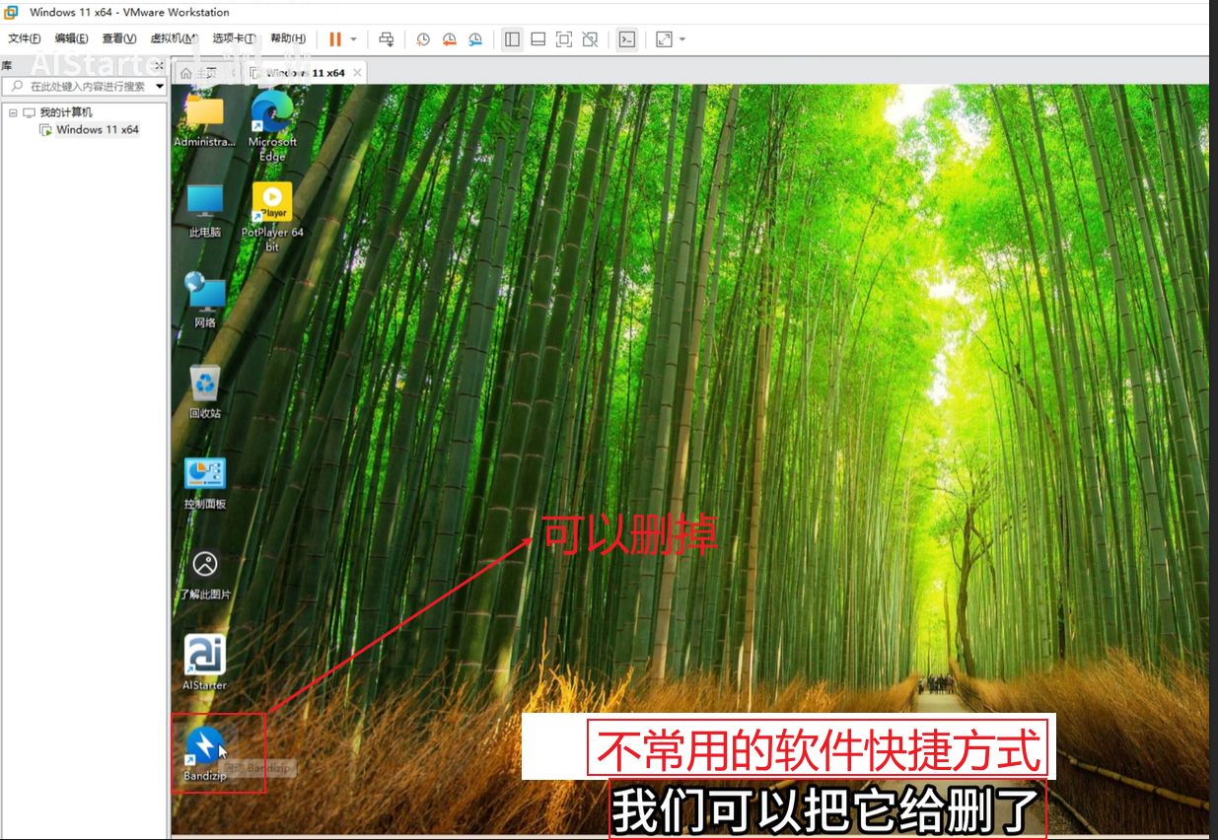The image size is (1218, 840).
Task: Toggle the library sidebar view
Action: pos(512,39)
